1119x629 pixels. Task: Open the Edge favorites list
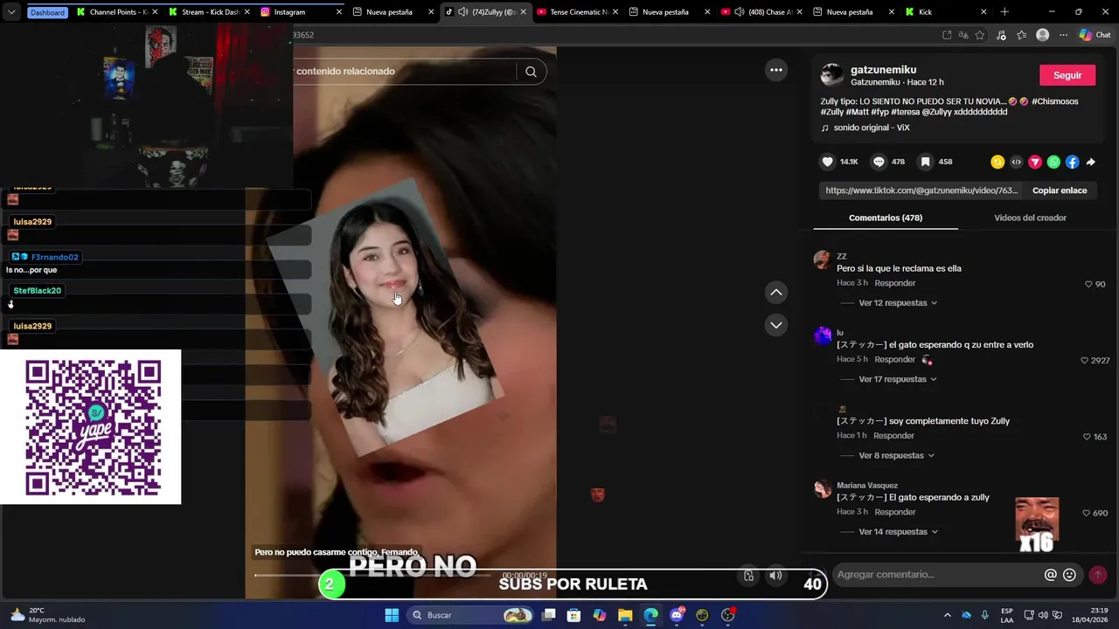(x=1020, y=35)
